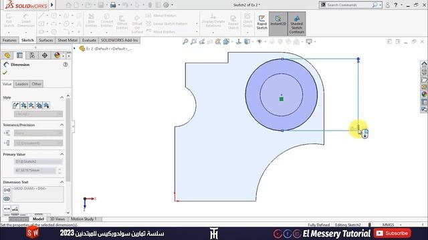The image size is (428, 240).
Task: Open the Dimension panel help icon
Action: pos(66,65)
